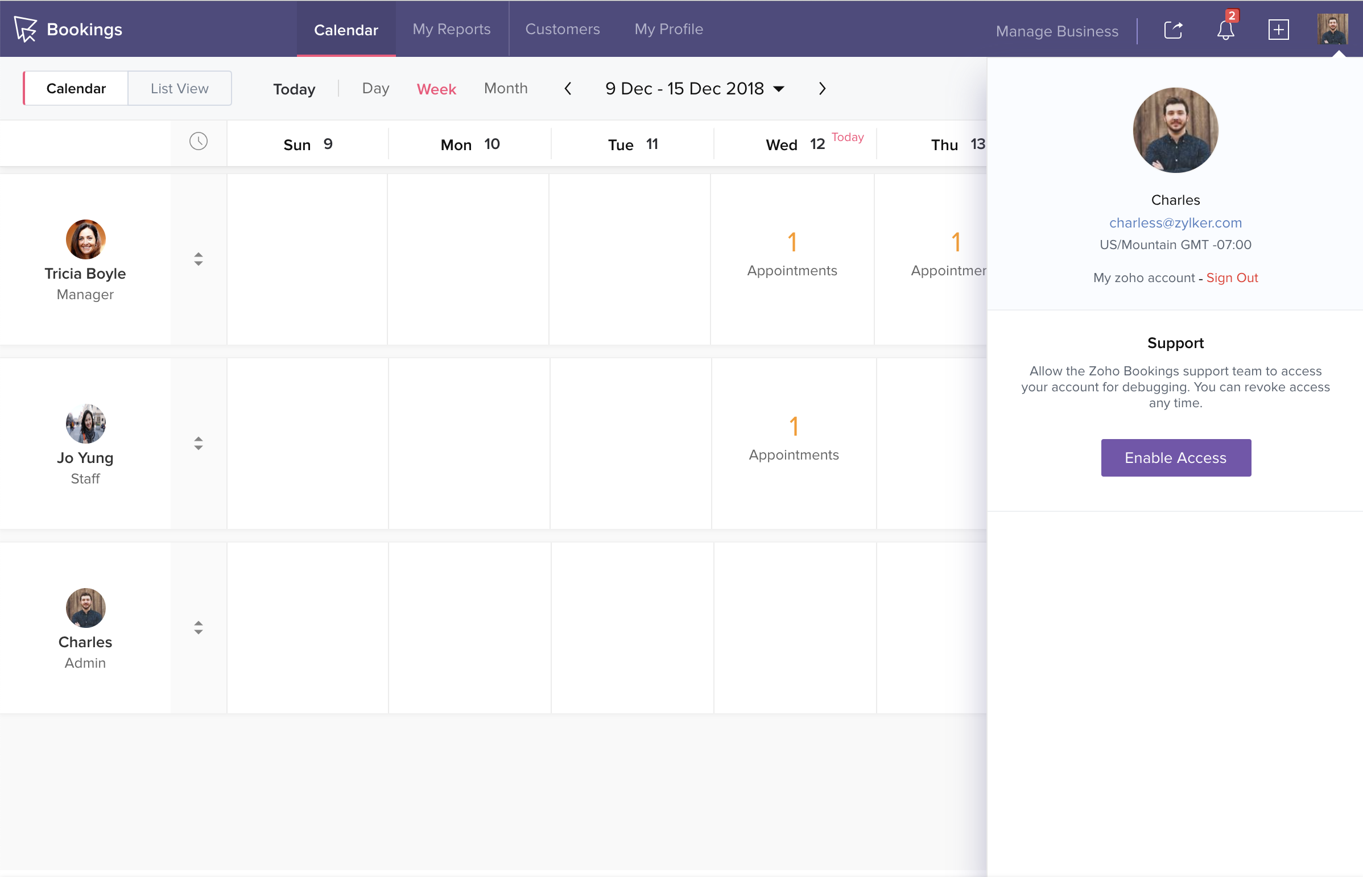Go to next week arrow

(822, 89)
